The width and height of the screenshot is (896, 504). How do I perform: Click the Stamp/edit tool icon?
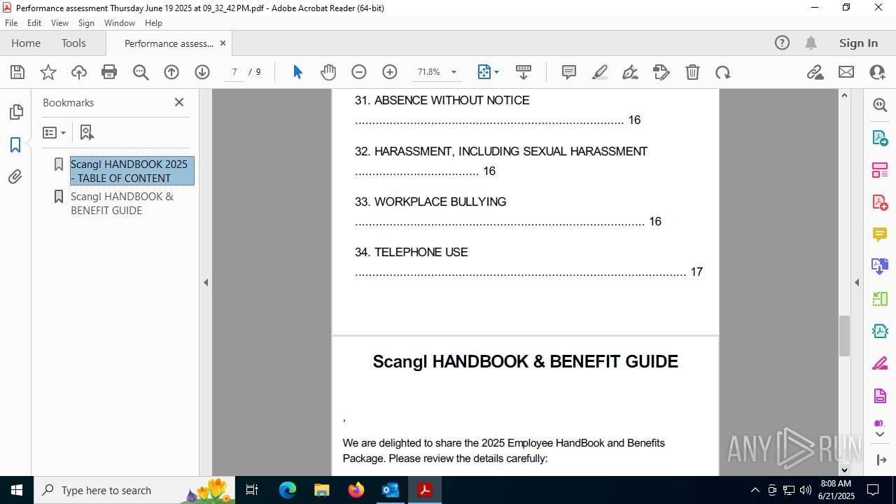point(661,72)
